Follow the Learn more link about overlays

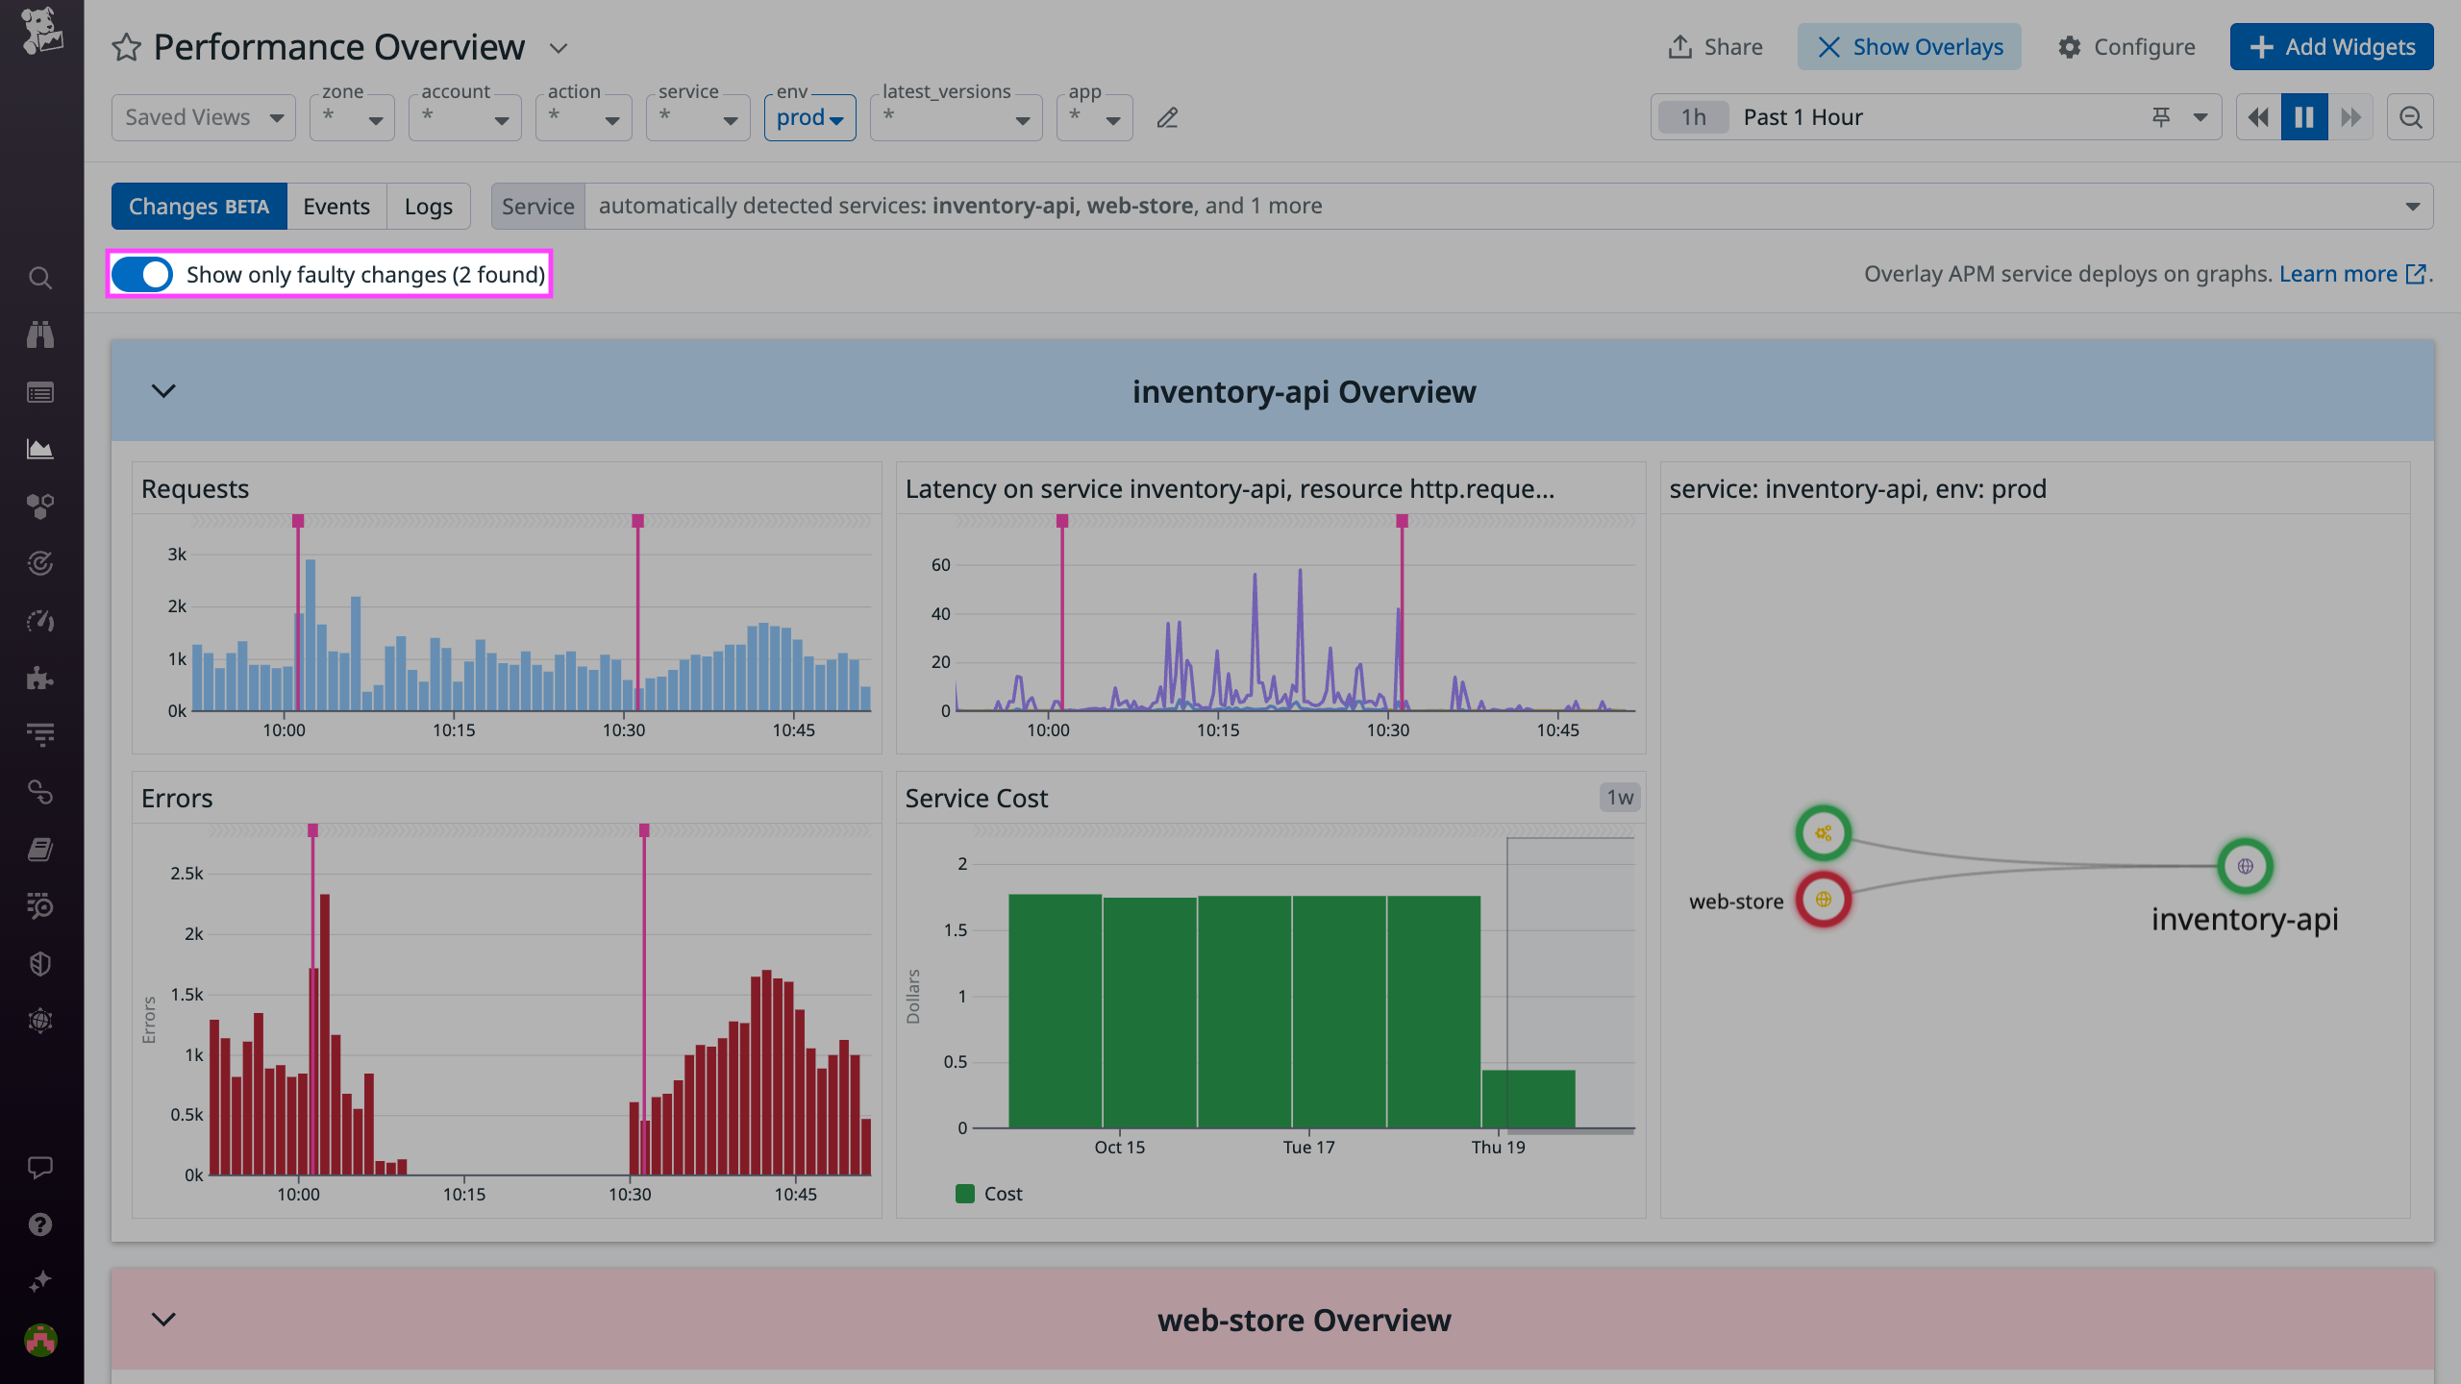[2340, 274]
